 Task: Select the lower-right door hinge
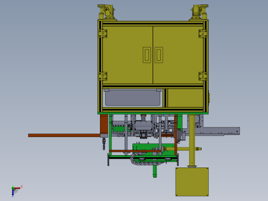[203, 76]
